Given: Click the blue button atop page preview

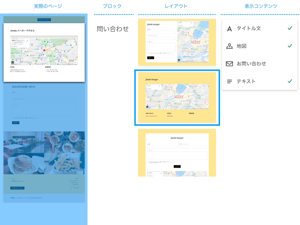Looking at the screenshot, I should point(44,20).
